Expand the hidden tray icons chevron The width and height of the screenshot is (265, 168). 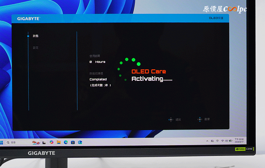[207, 141]
